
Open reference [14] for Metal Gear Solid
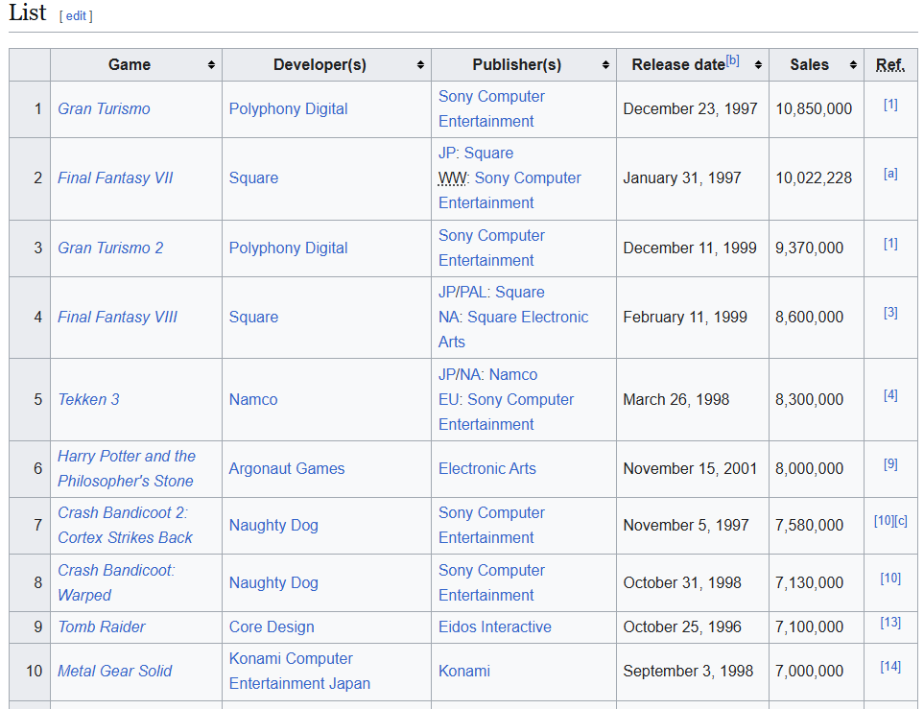[x=890, y=667]
